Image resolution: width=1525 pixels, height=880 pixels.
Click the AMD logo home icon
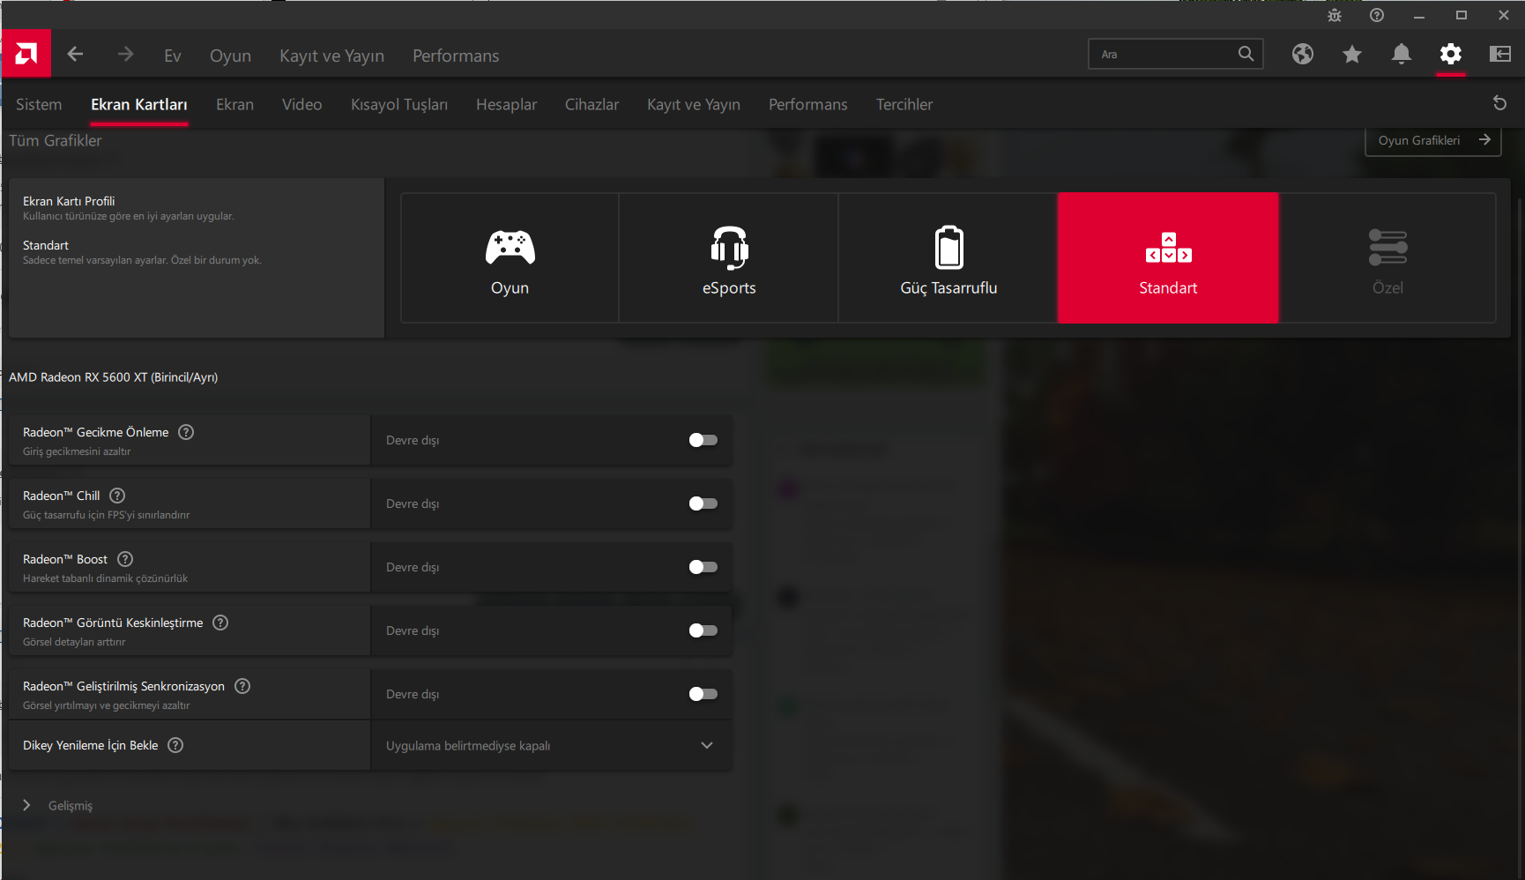point(26,55)
